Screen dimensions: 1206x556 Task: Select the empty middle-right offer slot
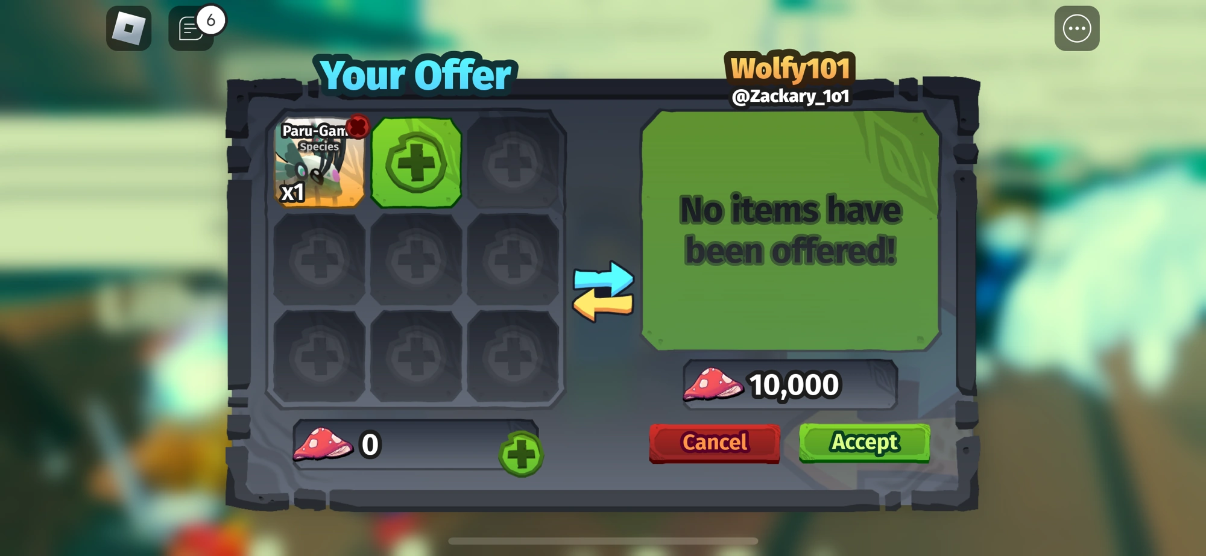coord(513,260)
